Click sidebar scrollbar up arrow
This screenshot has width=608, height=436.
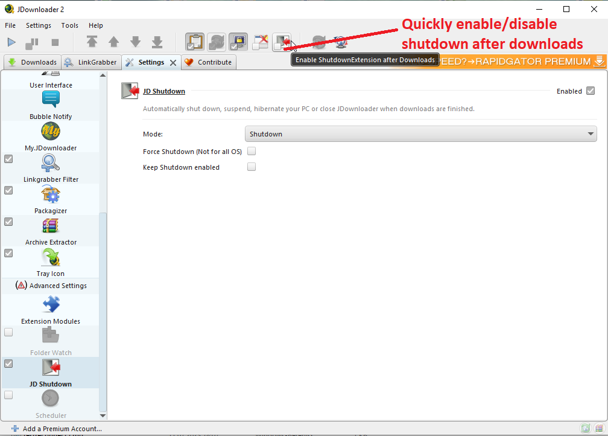[x=103, y=75]
